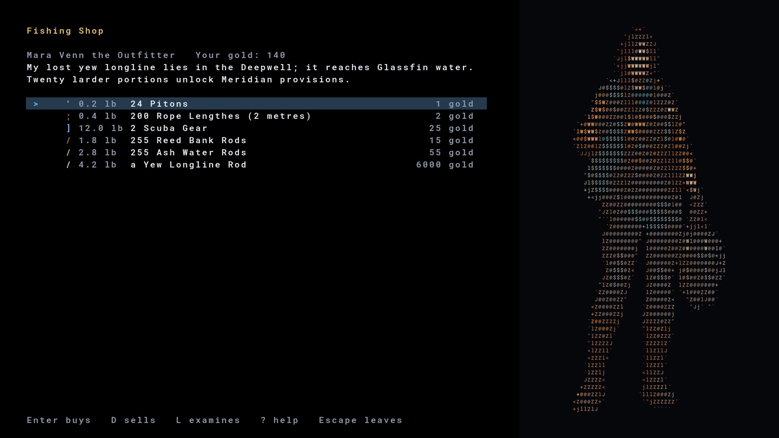Click the Fishing Shop title
Viewport: 779px width, 438px height.
click(x=65, y=31)
